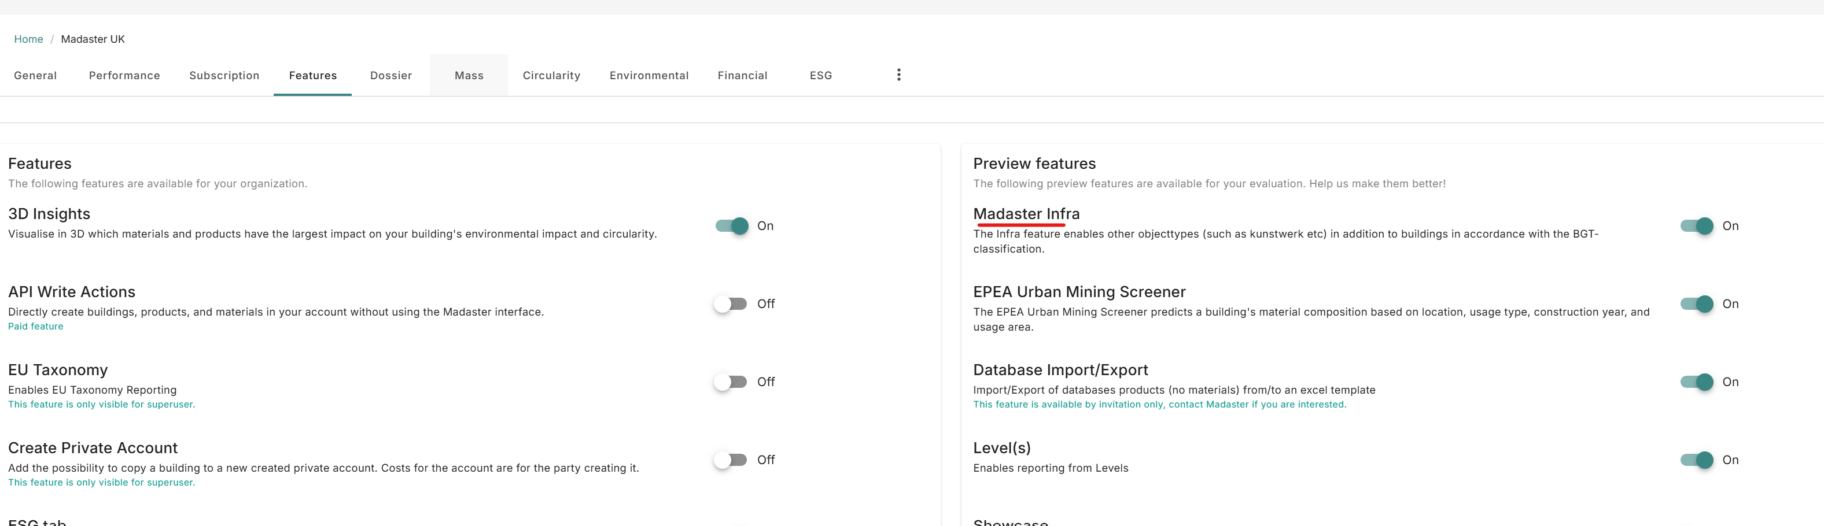Screen dimensions: 1824x526
Task: Click the Preview features section title
Action: tap(1034, 164)
